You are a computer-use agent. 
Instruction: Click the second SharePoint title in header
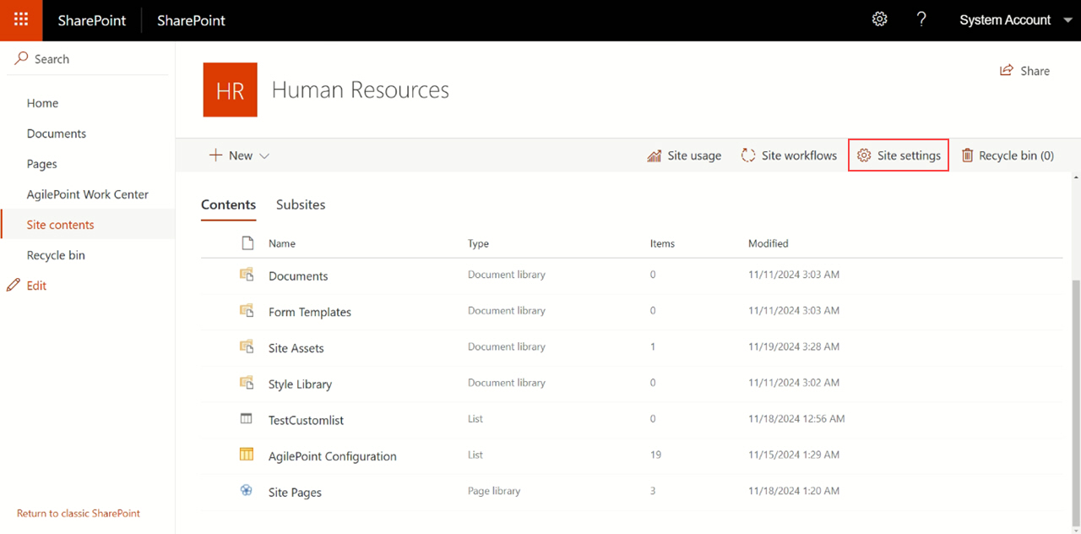click(x=191, y=20)
